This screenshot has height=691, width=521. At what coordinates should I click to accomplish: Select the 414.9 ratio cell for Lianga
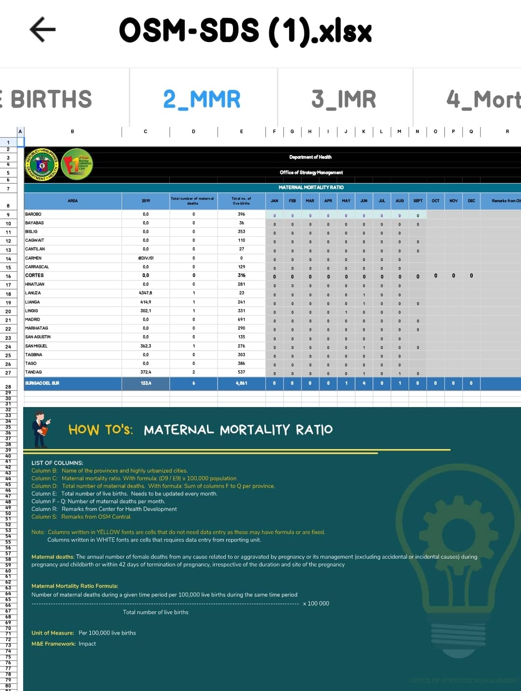(x=146, y=302)
